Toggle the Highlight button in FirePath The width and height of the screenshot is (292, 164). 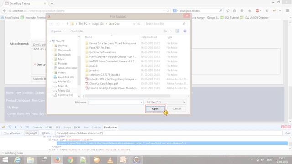[x=31, y=133]
